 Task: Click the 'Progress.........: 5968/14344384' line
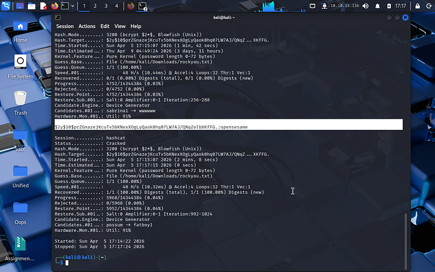click(109, 197)
